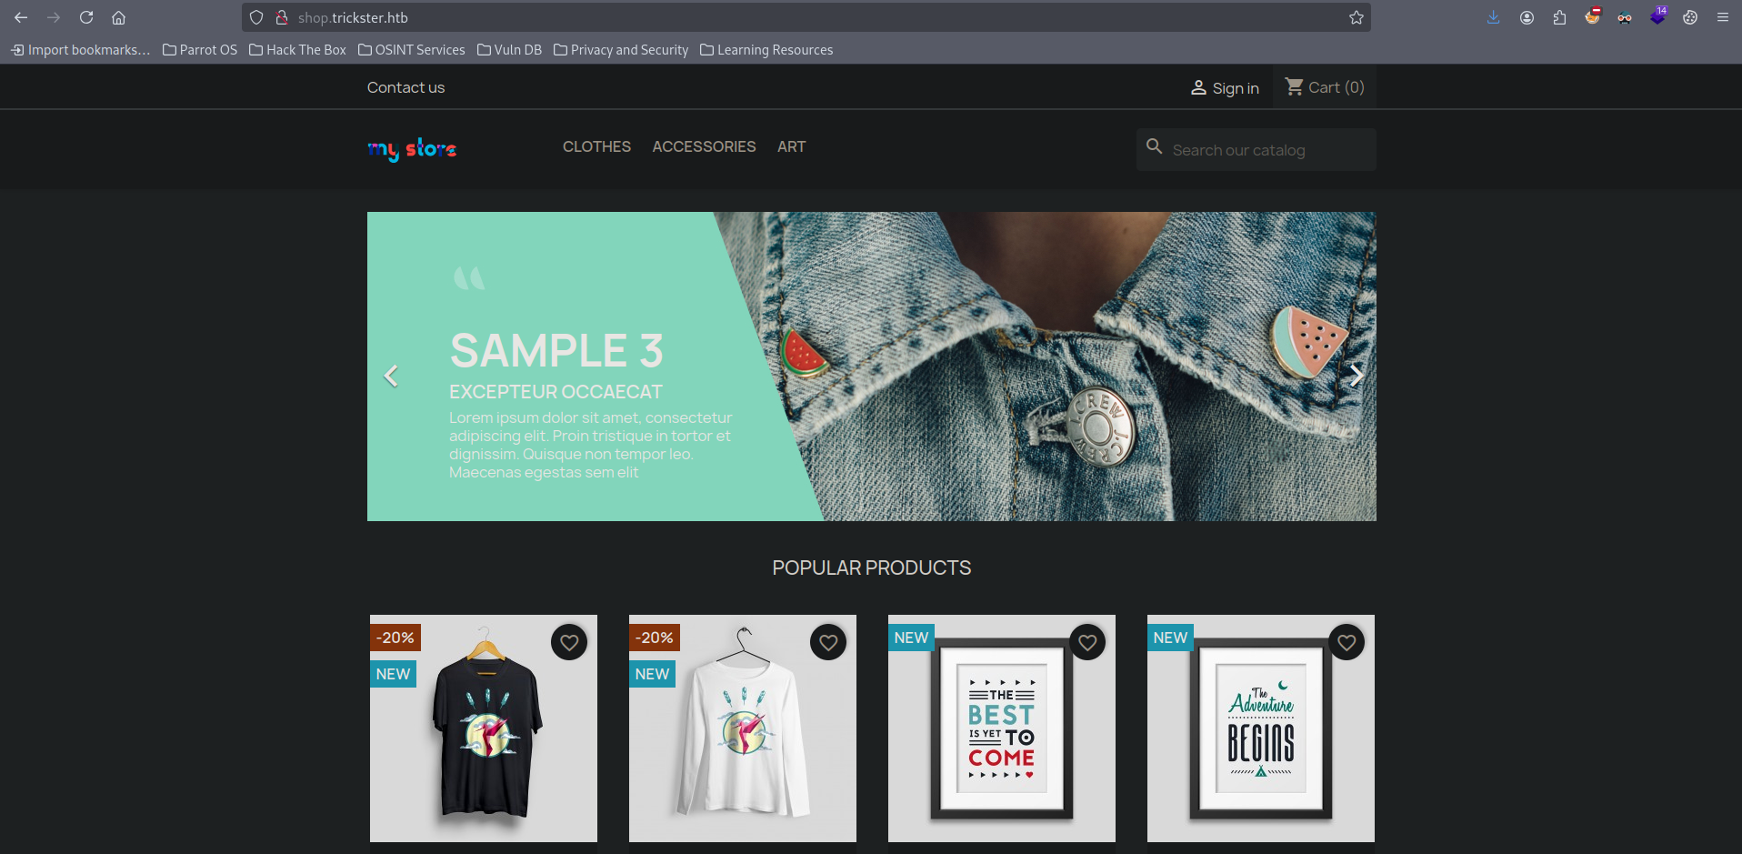This screenshot has width=1742, height=854.
Task: Open the browser extensions puzzle icon
Action: (1559, 17)
